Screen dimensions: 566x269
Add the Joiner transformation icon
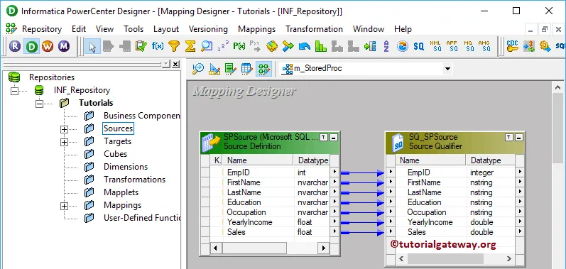tap(288, 46)
